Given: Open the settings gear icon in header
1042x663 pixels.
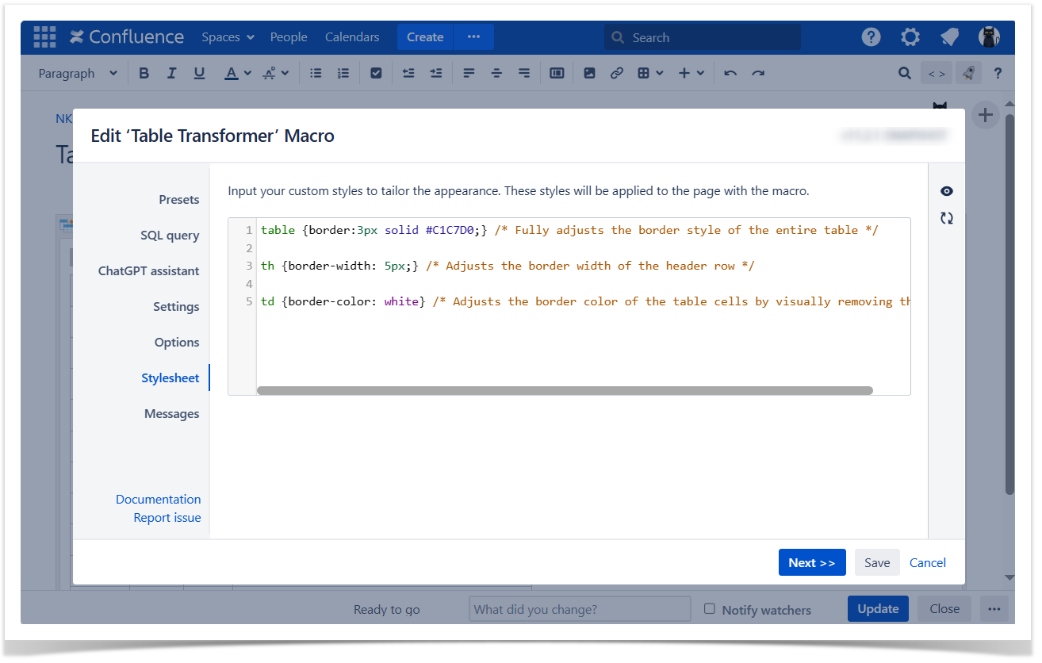Looking at the screenshot, I should pyautogui.click(x=910, y=37).
